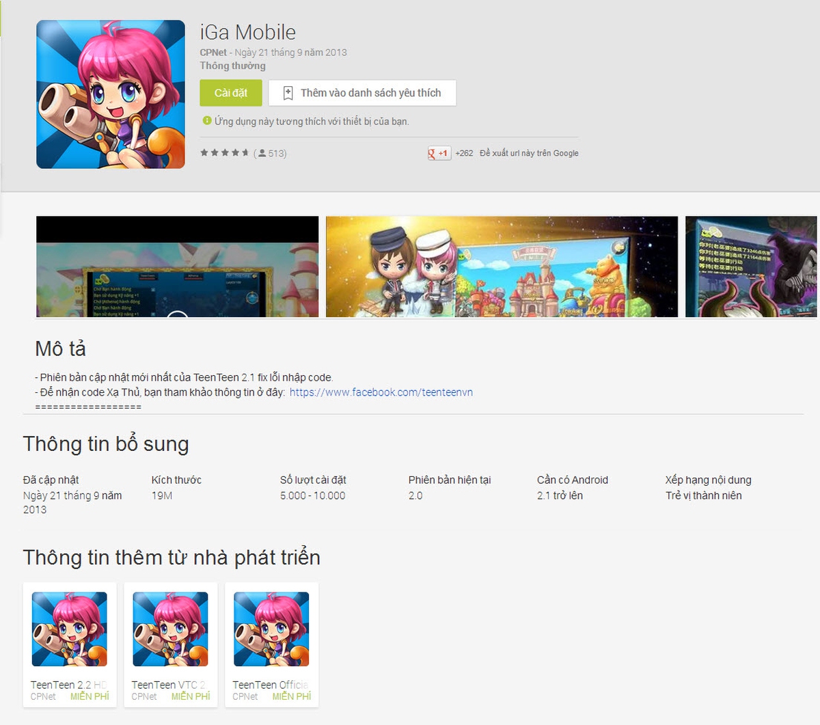Image resolution: width=820 pixels, height=725 pixels.
Task: Click the current version 2.0 value
Action: pyautogui.click(x=415, y=495)
